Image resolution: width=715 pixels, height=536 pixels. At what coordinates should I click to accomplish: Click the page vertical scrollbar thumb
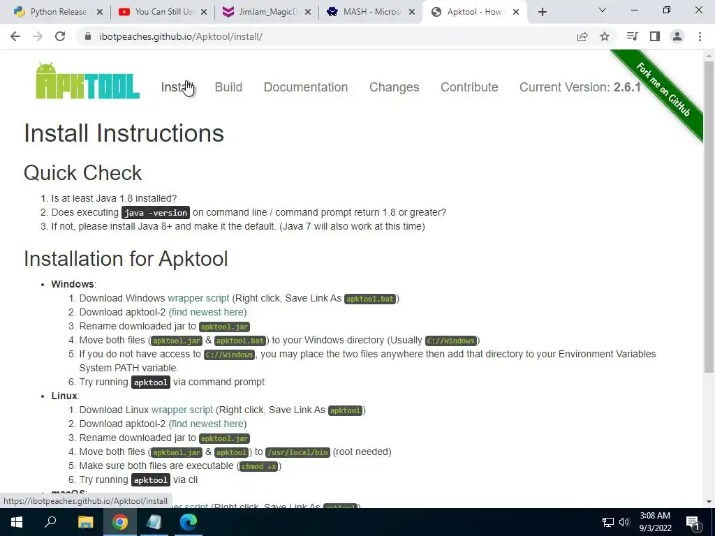click(x=709, y=217)
